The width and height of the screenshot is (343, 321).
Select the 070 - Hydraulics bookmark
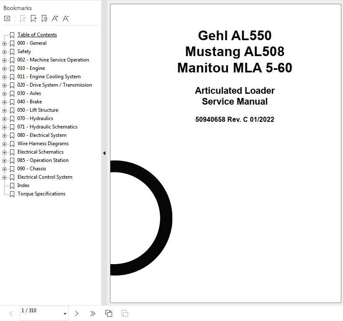[35, 118]
